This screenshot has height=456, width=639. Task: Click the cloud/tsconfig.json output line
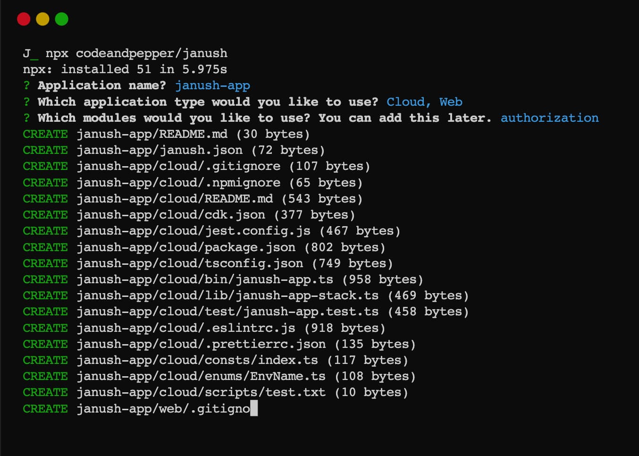234,263
